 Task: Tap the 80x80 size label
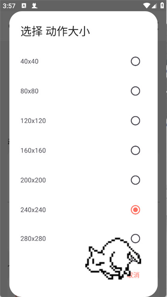29,91
